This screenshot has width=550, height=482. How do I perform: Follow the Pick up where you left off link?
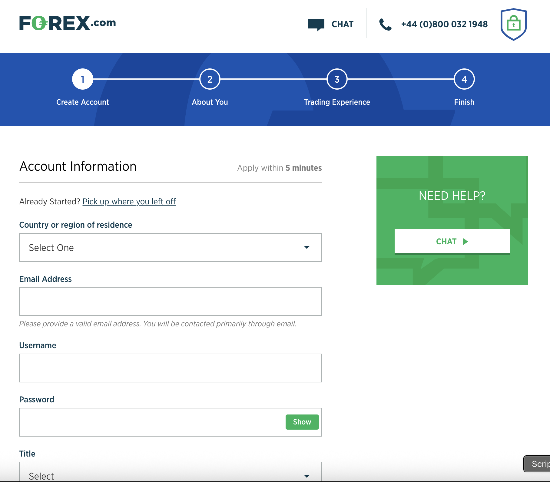pyautogui.click(x=129, y=201)
